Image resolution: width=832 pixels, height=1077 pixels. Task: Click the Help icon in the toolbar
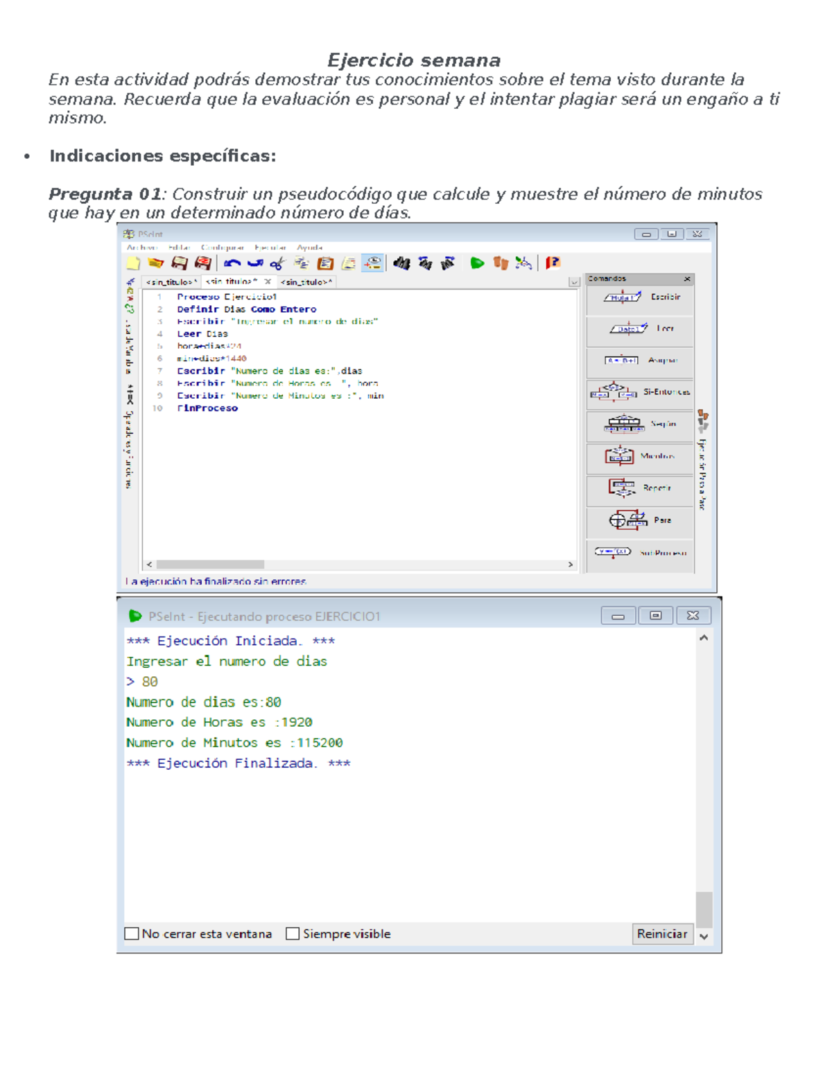point(553,263)
